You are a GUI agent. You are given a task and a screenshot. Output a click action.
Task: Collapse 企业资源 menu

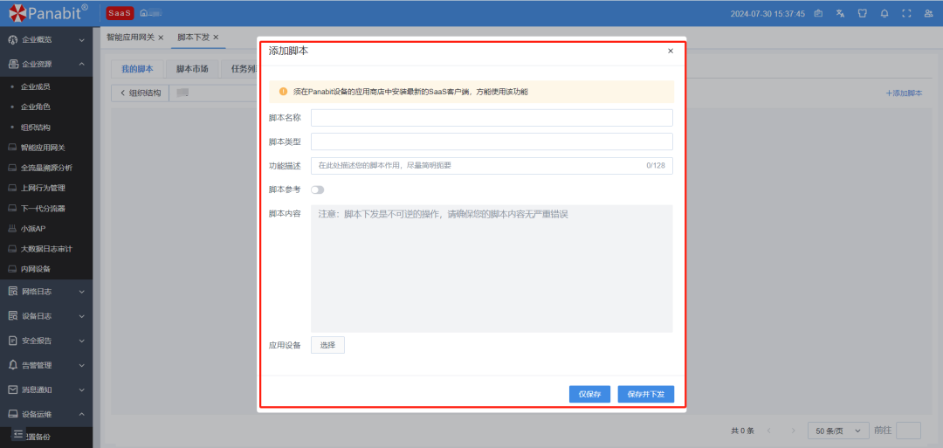coord(46,64)
